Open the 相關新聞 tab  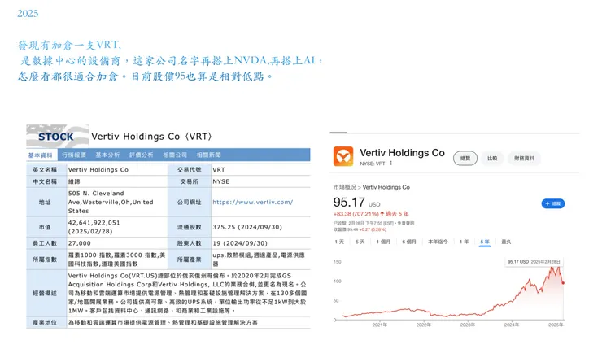pyautogui.click(x=208, y=155)
